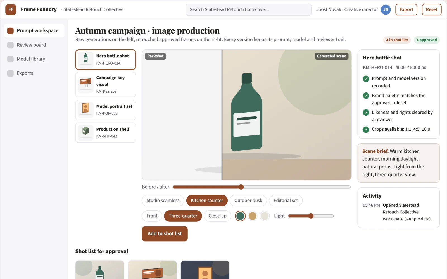The height and width of the screenshot is (279, 447).
Task: Click the Prompt workspace sidebar icon
Action: pyautogui.click(x=10, y=31)
